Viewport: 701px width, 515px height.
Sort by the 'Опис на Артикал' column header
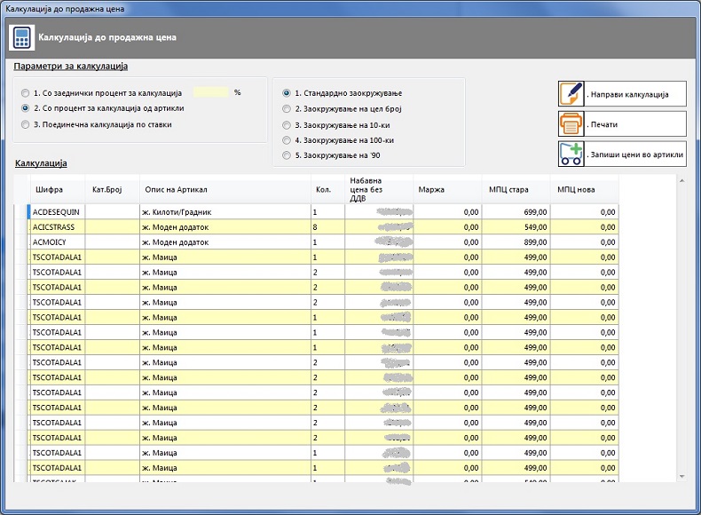[225, 189]
